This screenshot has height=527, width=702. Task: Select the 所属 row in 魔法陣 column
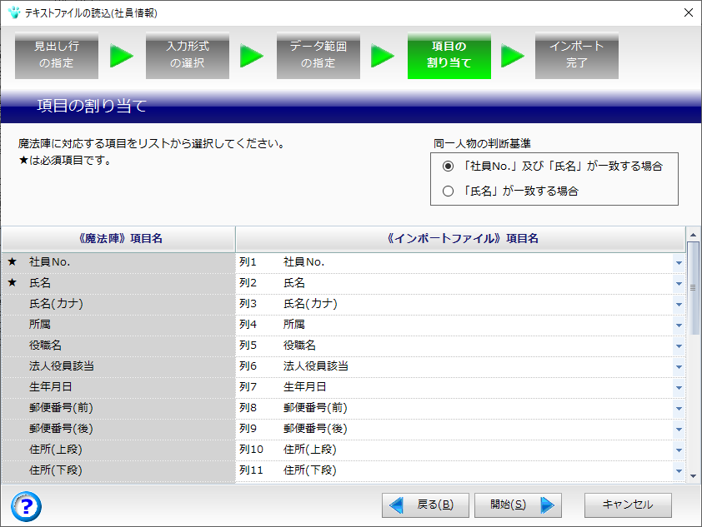point(118,325)
